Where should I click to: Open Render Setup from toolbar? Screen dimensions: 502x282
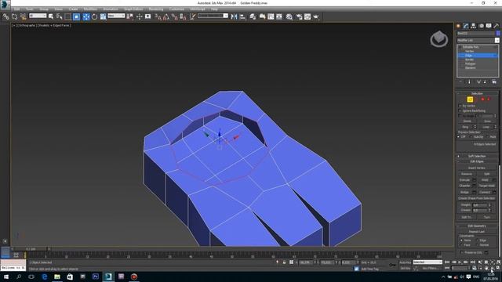[x=299, y=16]
